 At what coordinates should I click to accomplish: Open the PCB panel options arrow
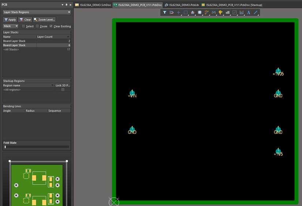point(62,5)
